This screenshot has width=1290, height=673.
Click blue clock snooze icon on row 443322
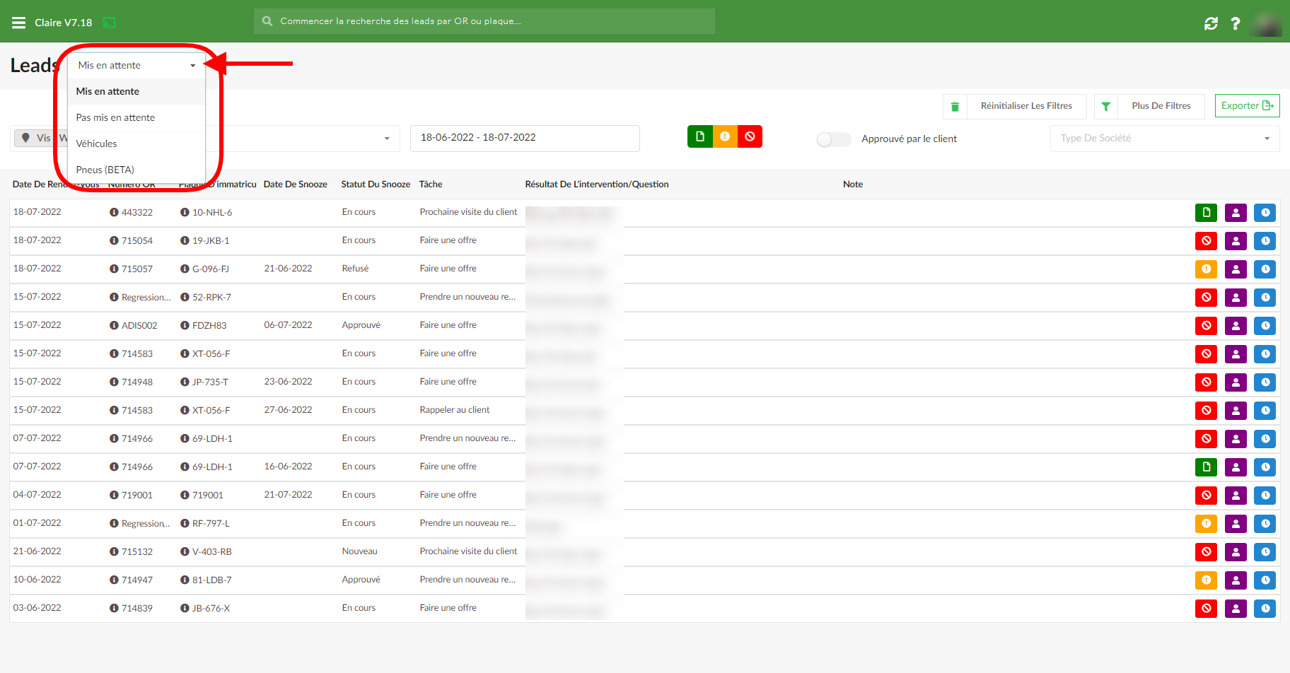click(x=1265, y=213)
